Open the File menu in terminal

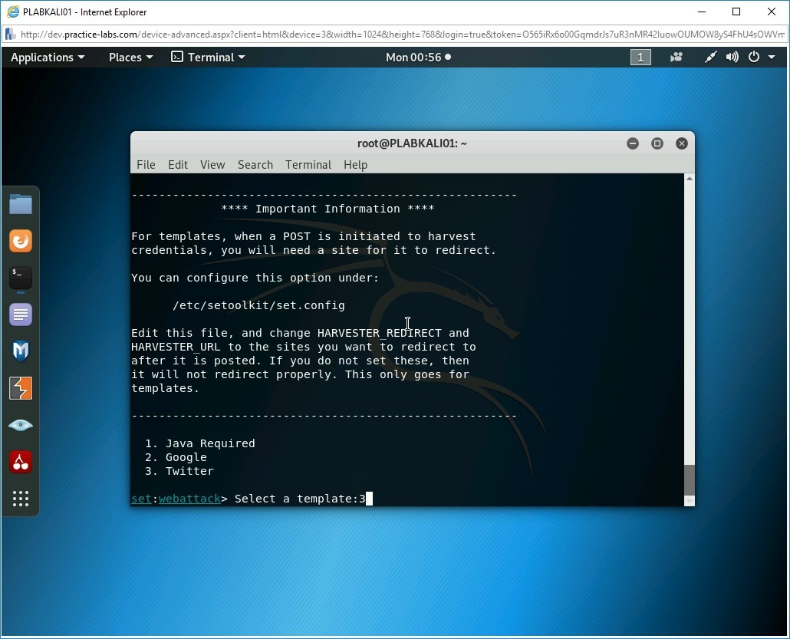(146, 164)
